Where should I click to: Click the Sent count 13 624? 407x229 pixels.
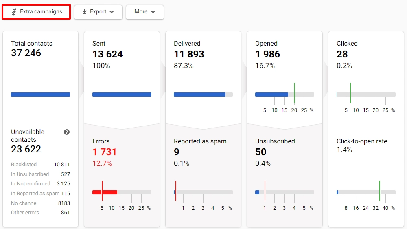tap(107, 54)
